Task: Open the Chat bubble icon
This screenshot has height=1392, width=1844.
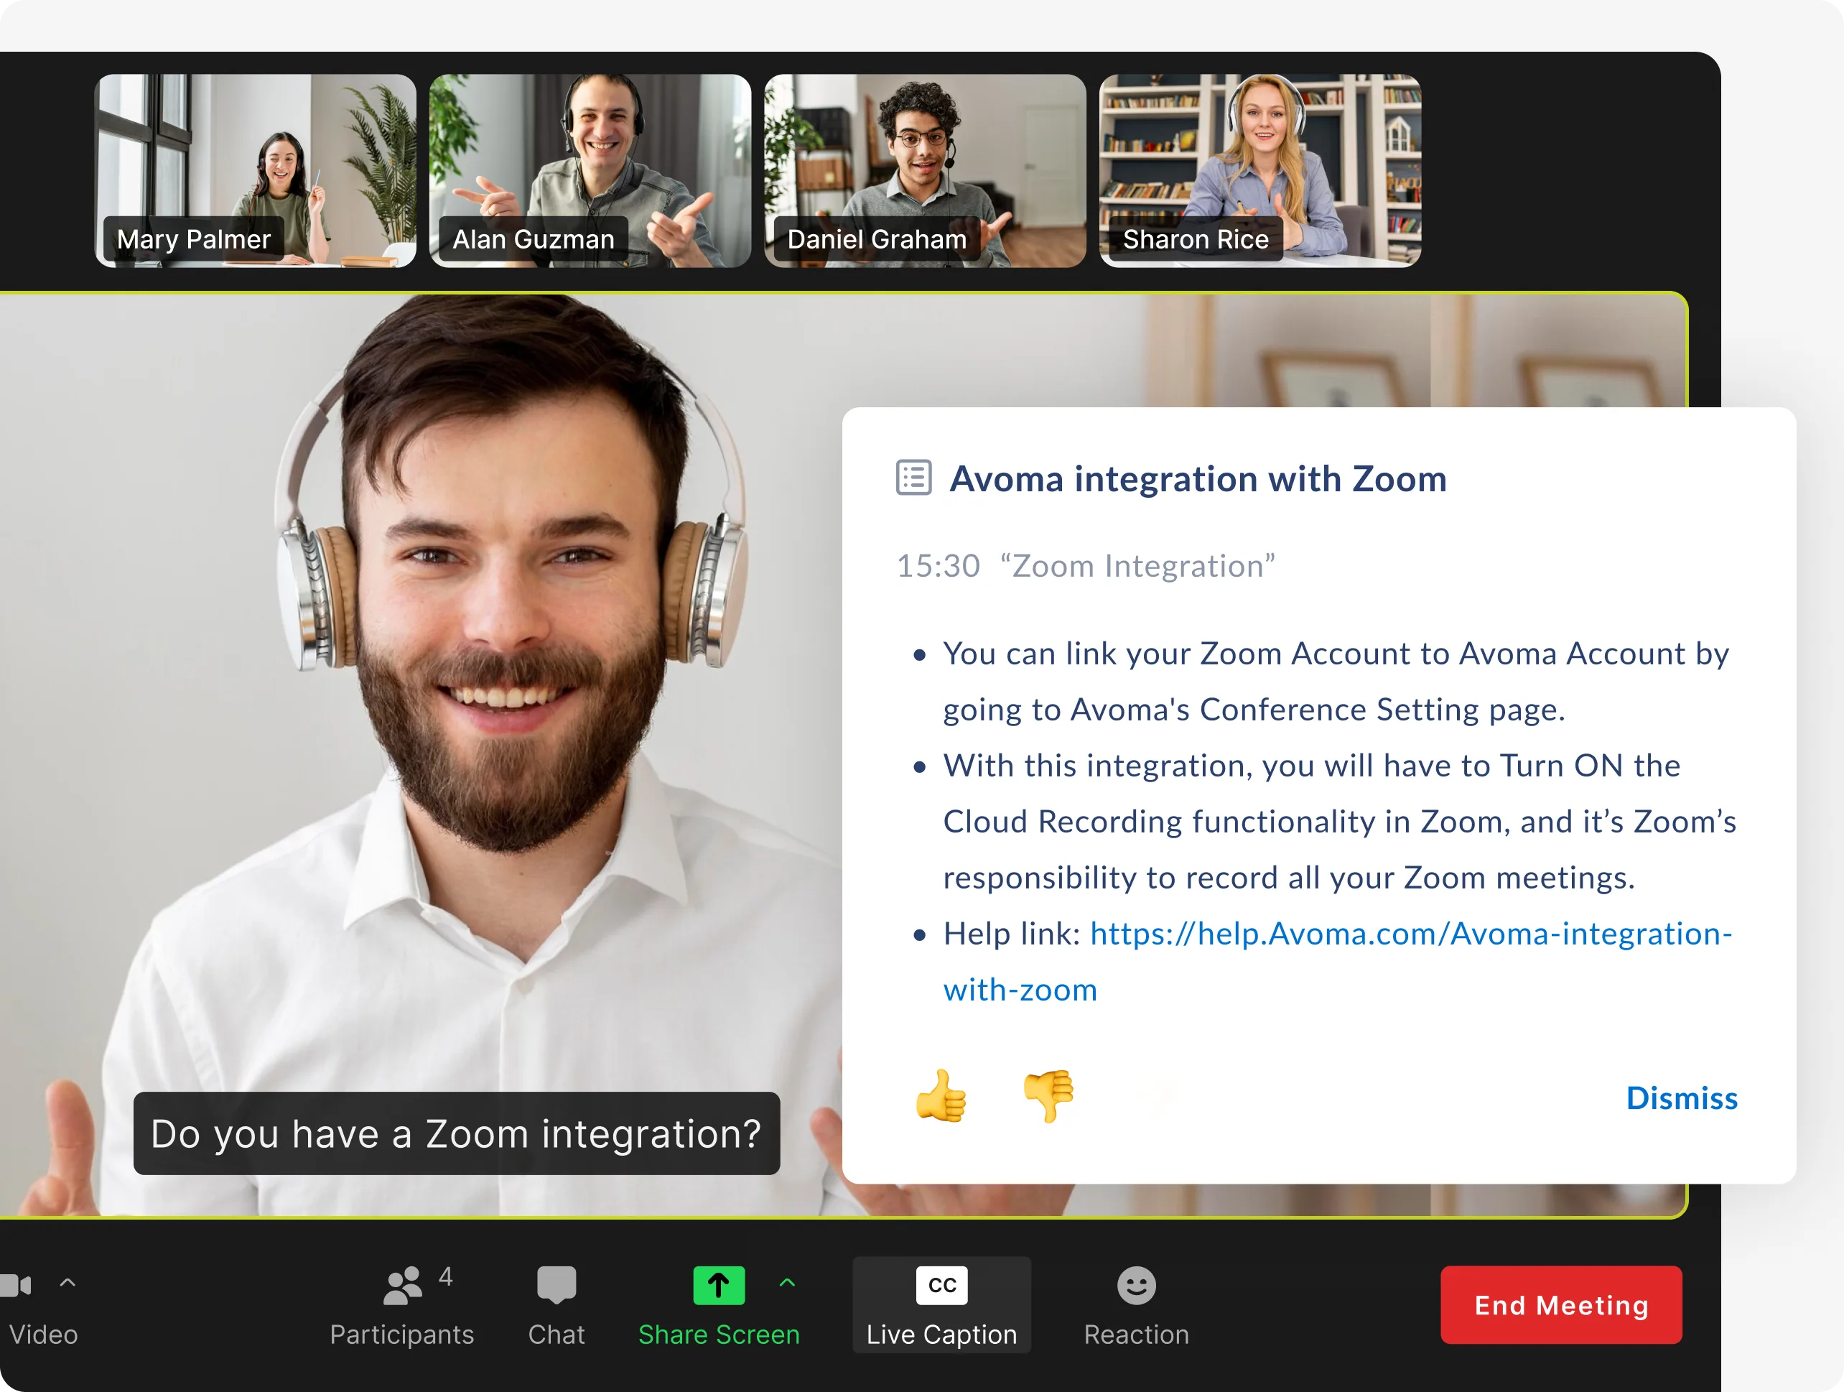Action: coord(556,1285)
